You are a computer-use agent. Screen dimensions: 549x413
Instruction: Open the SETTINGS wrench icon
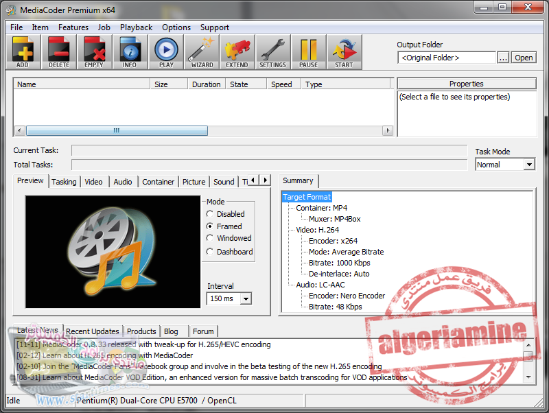coord(272,52)
